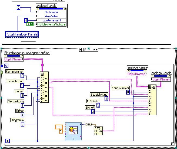Click the constant 2 beside Messwert
Viewport: 177px width, 149px height.
coord(98,105)
